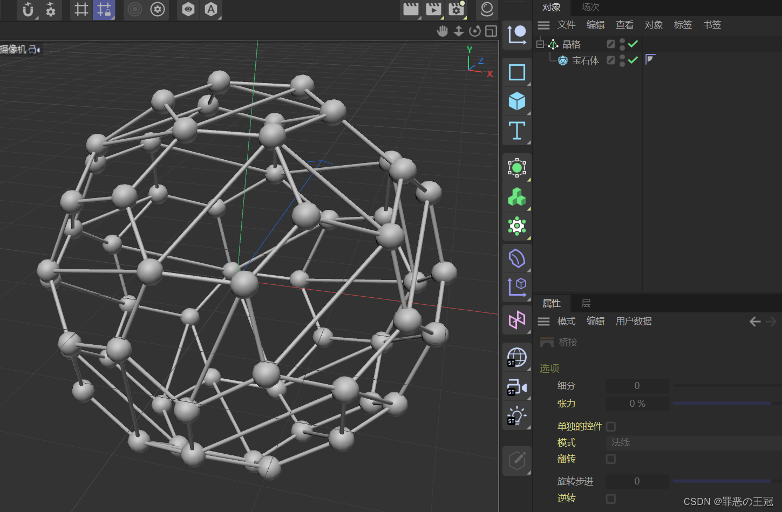This screenshot has height=512, width=782.
Task: Open render settings clapperboard gear icon
Action: 457,9
